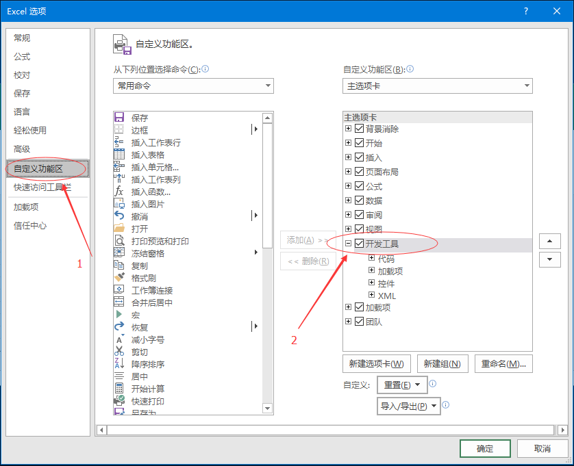
Task: Select the 插入工作表列 icon
Action: [x=119, y=179]
